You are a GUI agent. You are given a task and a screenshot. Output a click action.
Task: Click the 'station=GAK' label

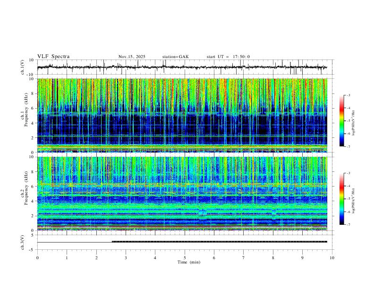175,57
